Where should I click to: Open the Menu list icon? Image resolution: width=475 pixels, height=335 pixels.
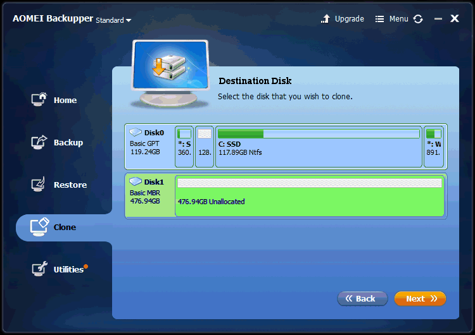tap(379, 19)
